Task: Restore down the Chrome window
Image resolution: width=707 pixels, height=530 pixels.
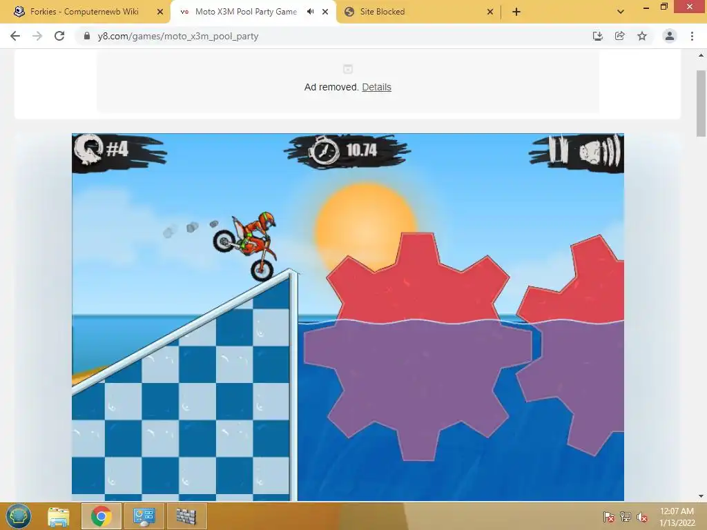Action: tap(664, 7)
